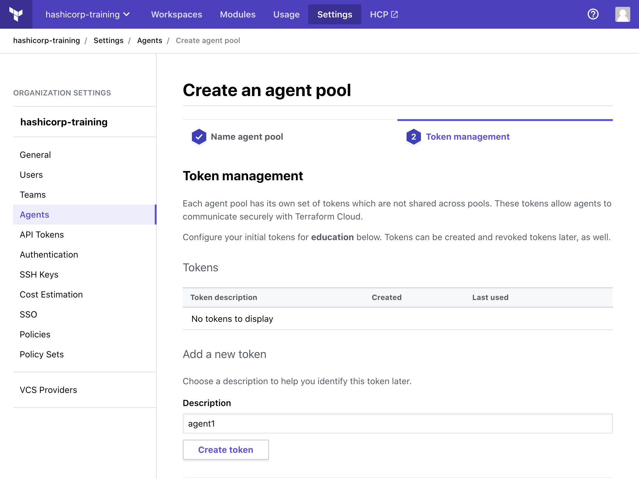Click the step 2 hexagon icon
The height and width of the screenshot is (479, 639).
pos(413,137)
